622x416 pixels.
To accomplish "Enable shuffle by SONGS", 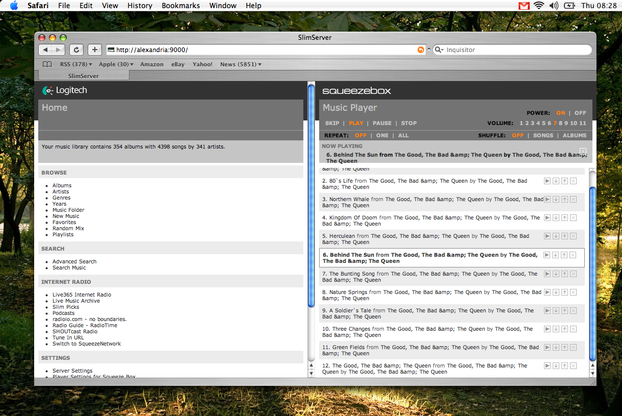I will (543, 136).
